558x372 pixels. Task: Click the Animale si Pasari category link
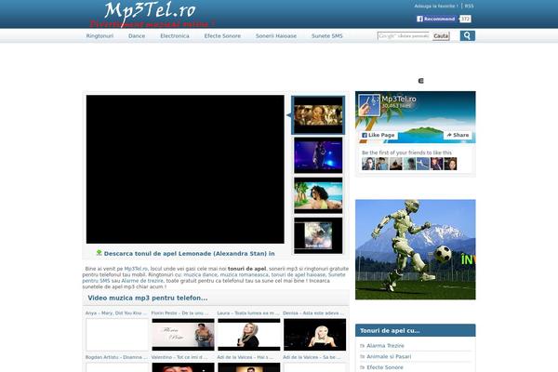point(389,356)
